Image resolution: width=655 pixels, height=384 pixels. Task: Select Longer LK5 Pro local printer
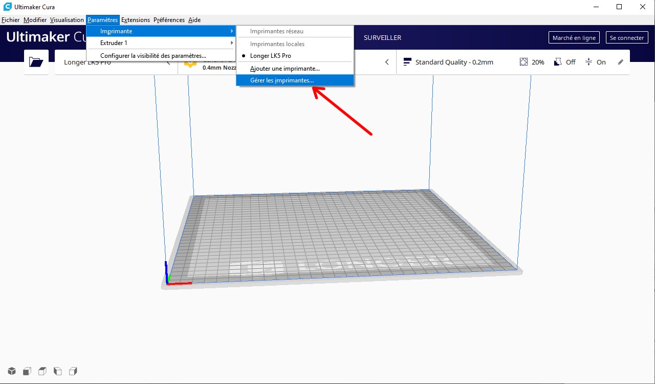295,55
